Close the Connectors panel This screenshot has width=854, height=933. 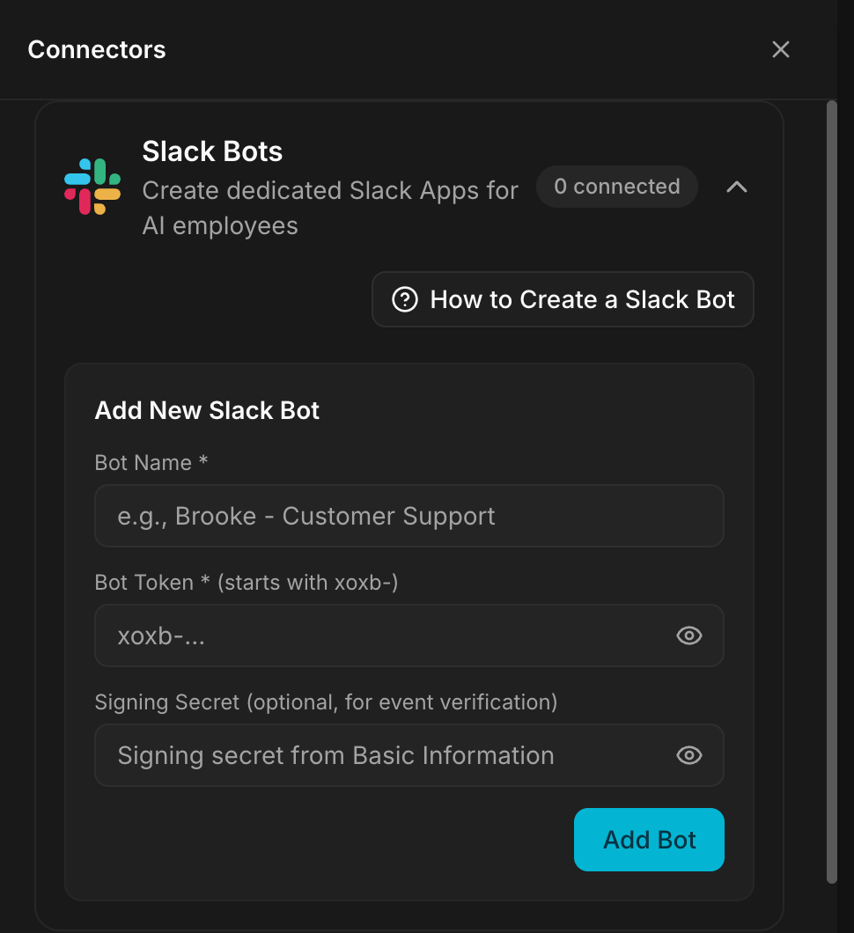pyautogui.click(x=780, y=49)
